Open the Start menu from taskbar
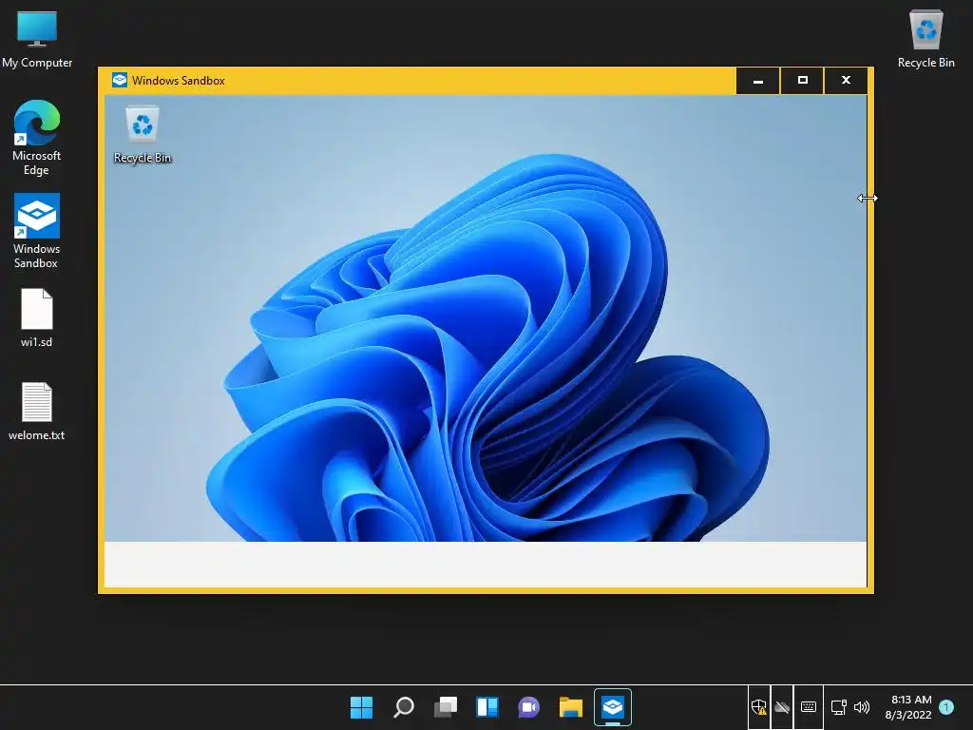 tap(361, 707)
